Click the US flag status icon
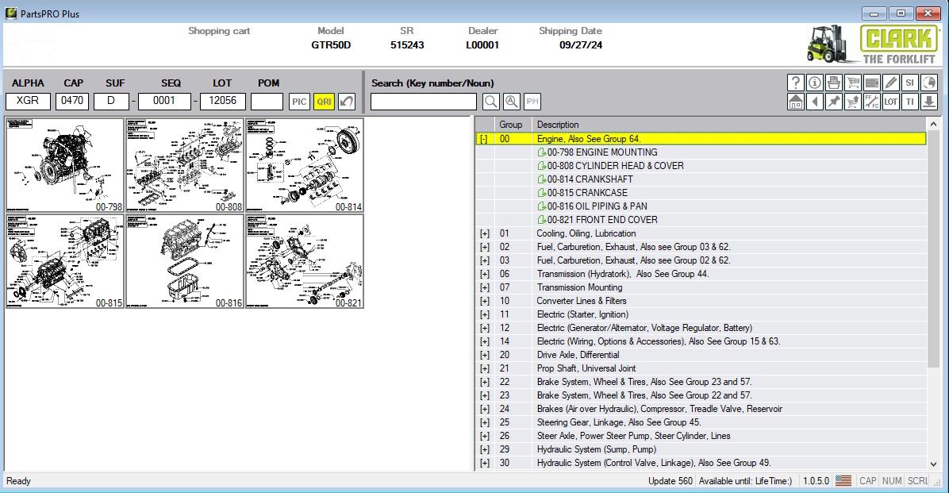949x493 pixels. [843, 481]
